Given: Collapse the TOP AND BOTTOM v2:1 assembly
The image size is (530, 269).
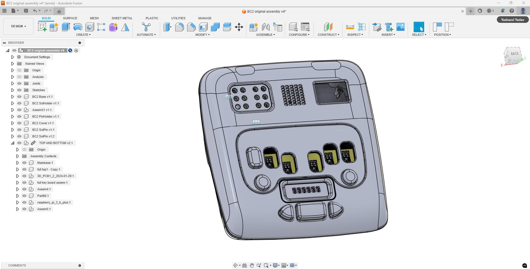Looking at the screenshot, I should point(13,143).
